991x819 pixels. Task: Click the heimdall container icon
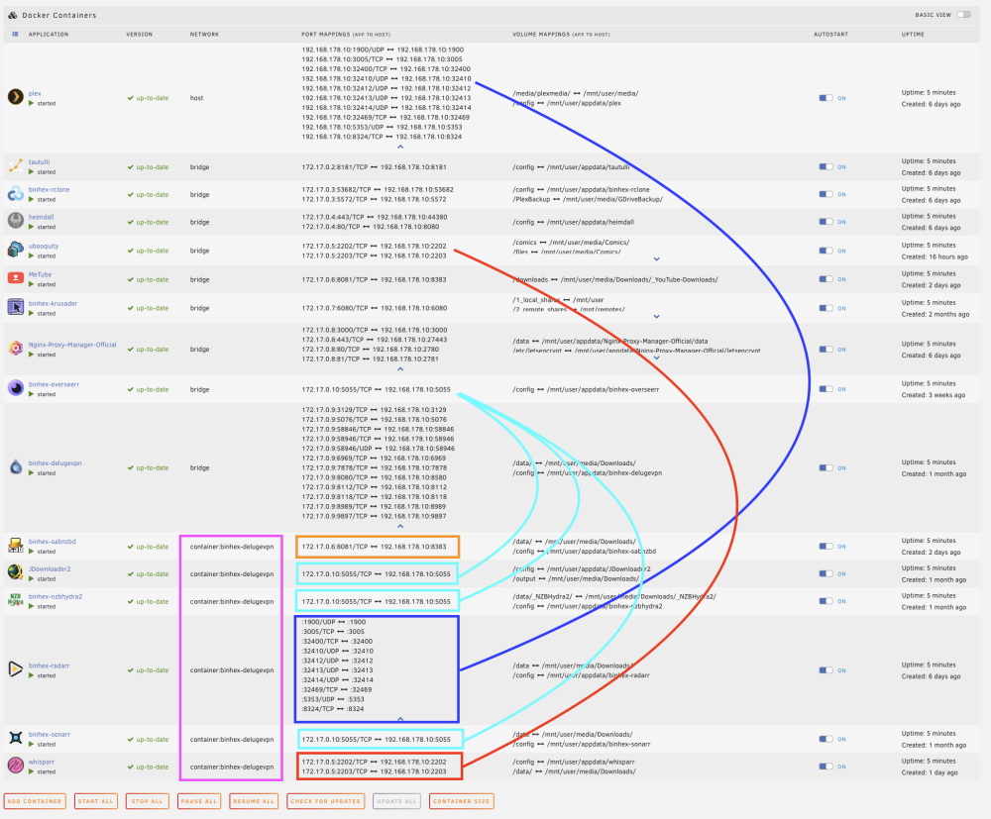(x=15, y=221)
